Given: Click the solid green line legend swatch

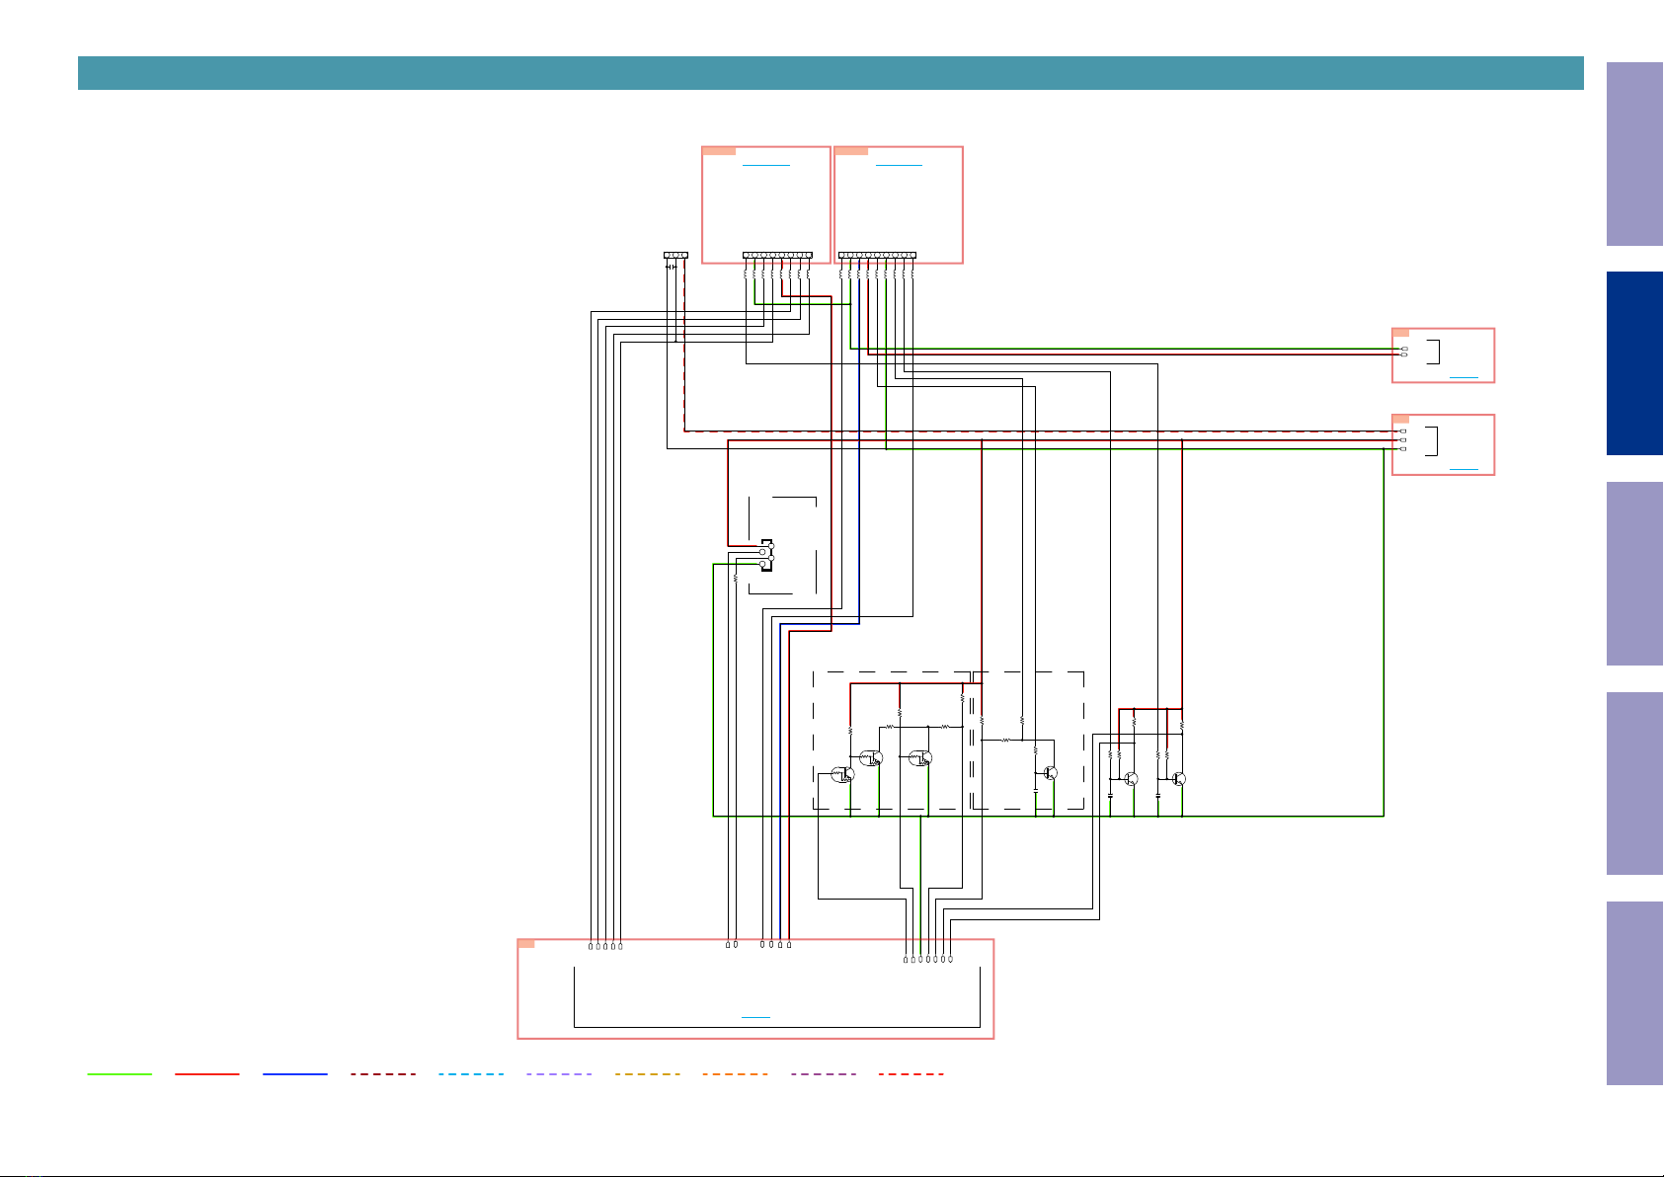Looking at the screenshot, I should pyautogui.click(x=119, y=1073).
